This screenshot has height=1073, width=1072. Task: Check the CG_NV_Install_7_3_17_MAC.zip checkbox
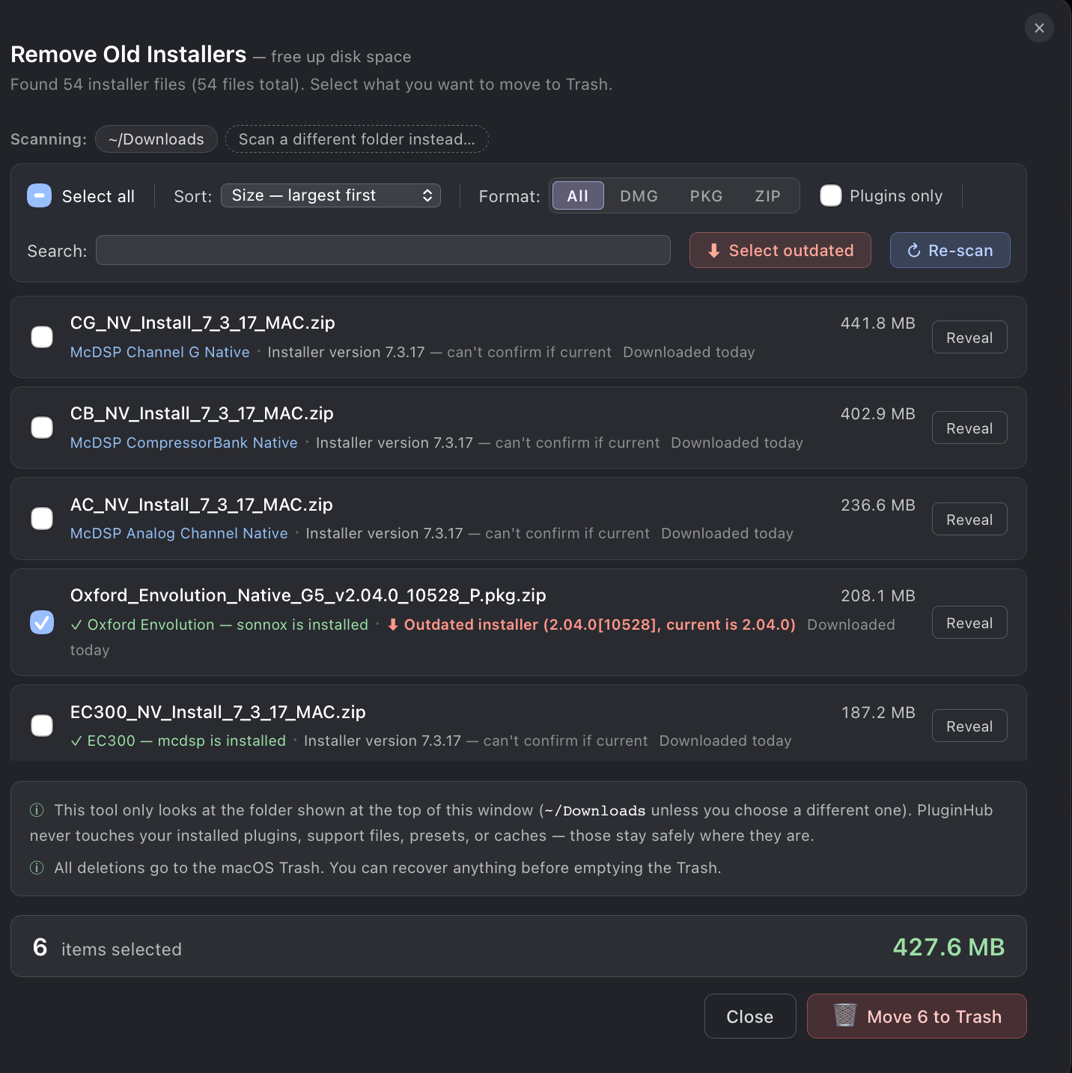[42, 337]
